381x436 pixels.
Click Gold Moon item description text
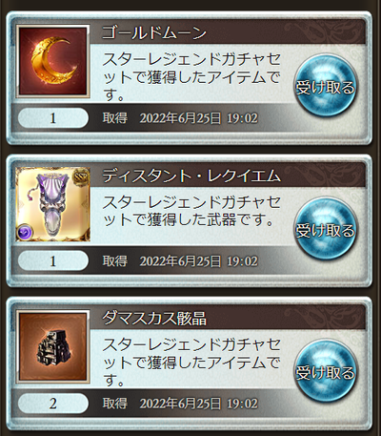(191, 76)
